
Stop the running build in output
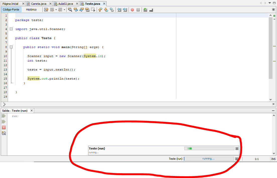(4, 127)
